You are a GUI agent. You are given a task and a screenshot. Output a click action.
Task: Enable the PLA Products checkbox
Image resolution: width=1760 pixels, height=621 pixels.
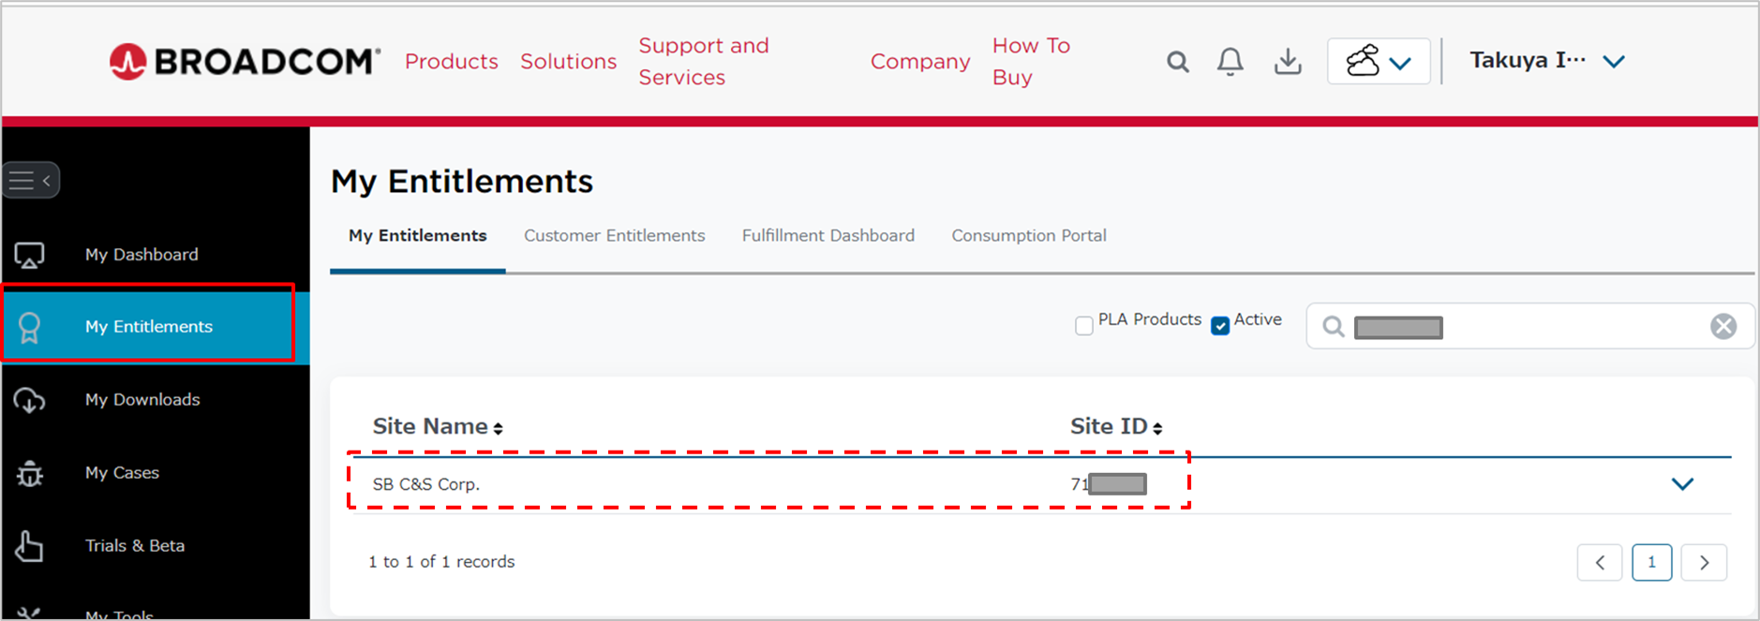(1084, 326)
